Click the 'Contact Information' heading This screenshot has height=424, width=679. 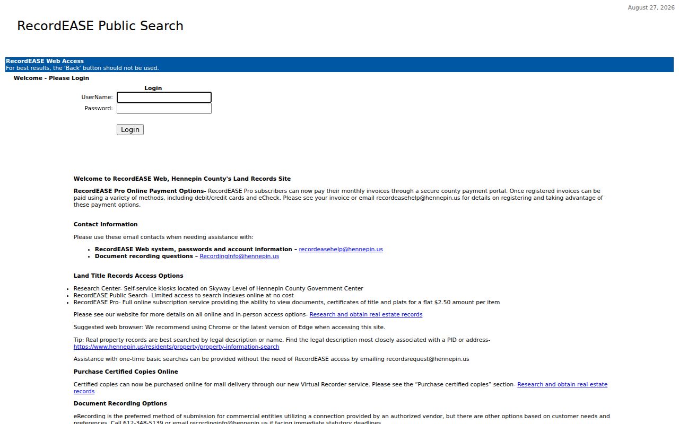pos(106,224)
